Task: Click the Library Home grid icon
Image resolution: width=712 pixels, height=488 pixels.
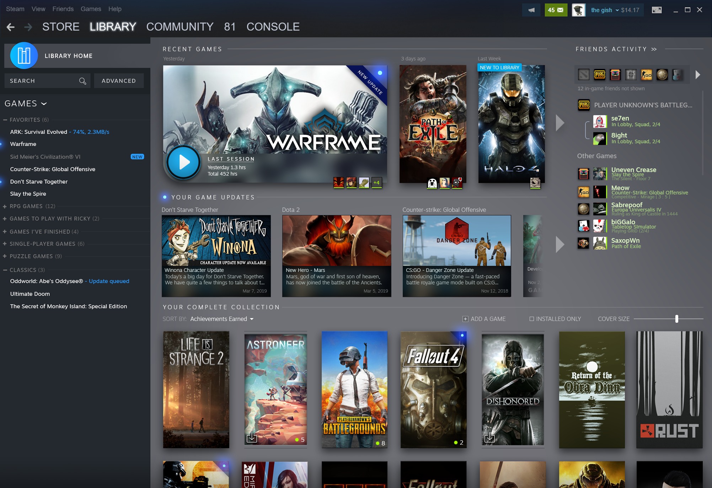Action: [x=24, y=56]
